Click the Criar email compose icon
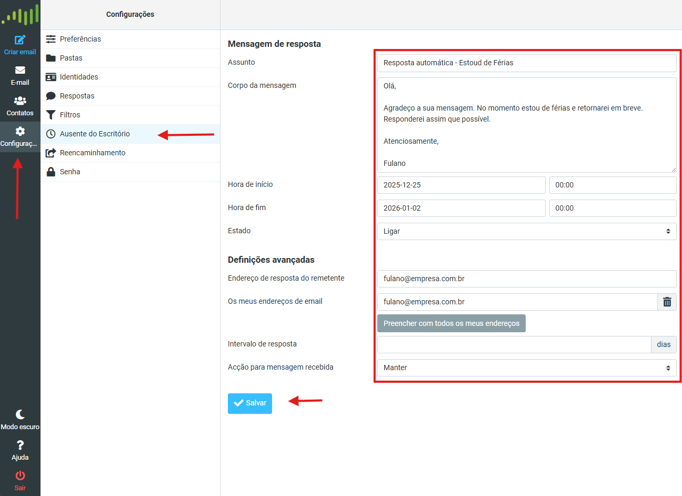 pos(20,40)
